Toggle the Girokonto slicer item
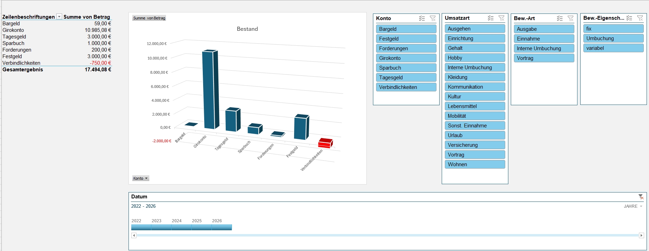This screenshot has height=251, width=649. pyautogui.click(x=406, y=58)
